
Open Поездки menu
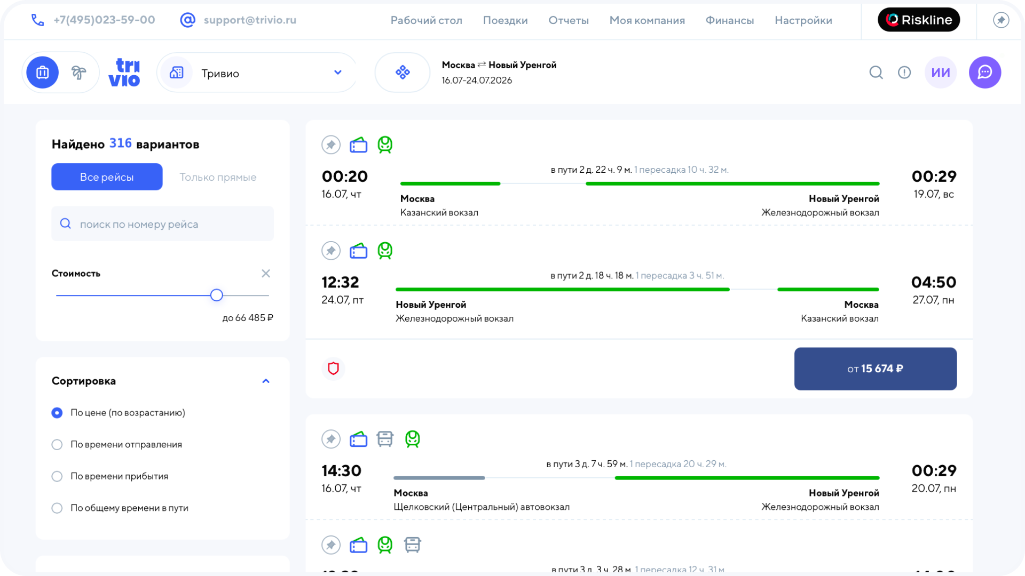(x=506, y=20)
